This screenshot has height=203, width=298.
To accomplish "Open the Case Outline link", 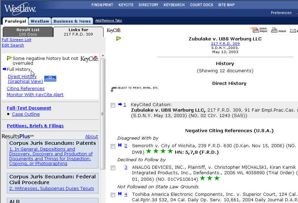I will (x=26, y=114).
